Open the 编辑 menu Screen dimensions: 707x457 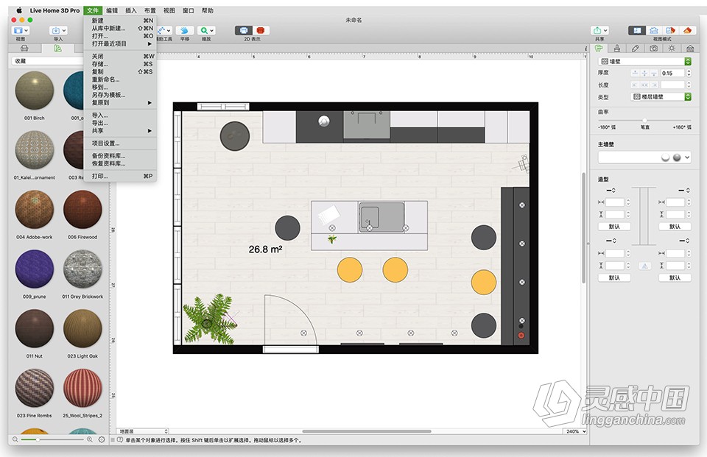(112, 10)
